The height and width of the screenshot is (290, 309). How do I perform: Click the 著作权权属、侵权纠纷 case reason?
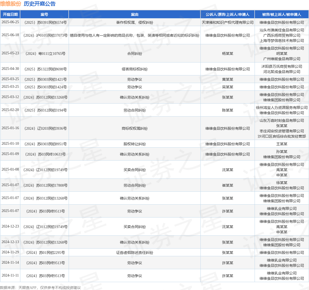click(135, 23)
